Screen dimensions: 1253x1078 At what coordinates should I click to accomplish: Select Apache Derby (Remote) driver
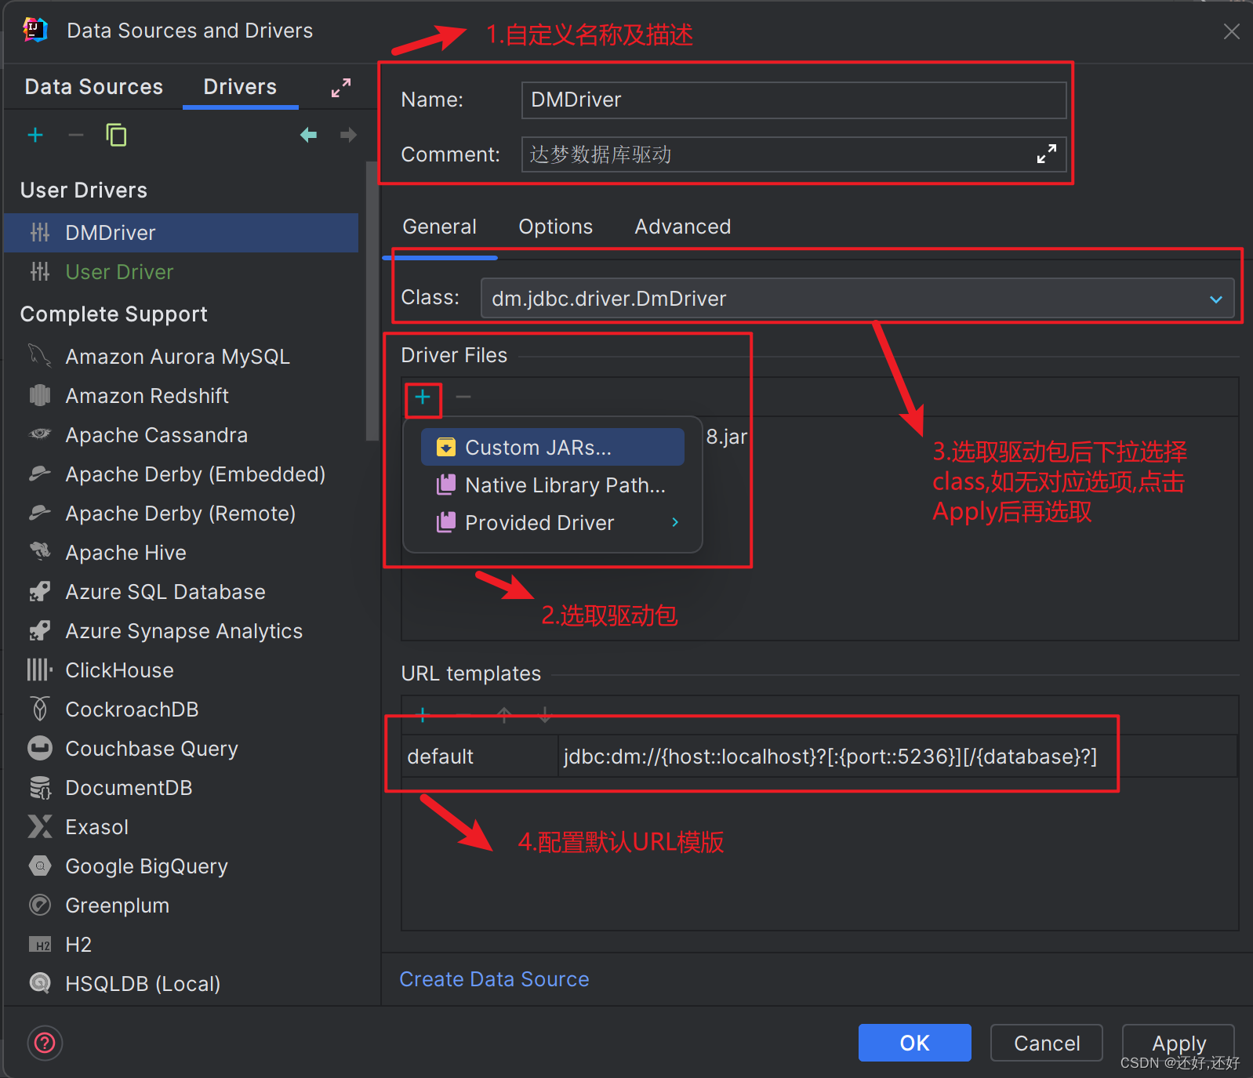point(182,514)
